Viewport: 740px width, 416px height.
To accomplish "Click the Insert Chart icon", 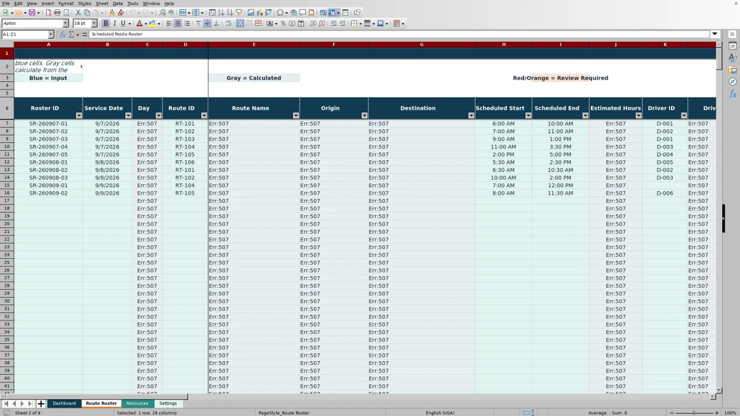I will click(x=260, y=12).
